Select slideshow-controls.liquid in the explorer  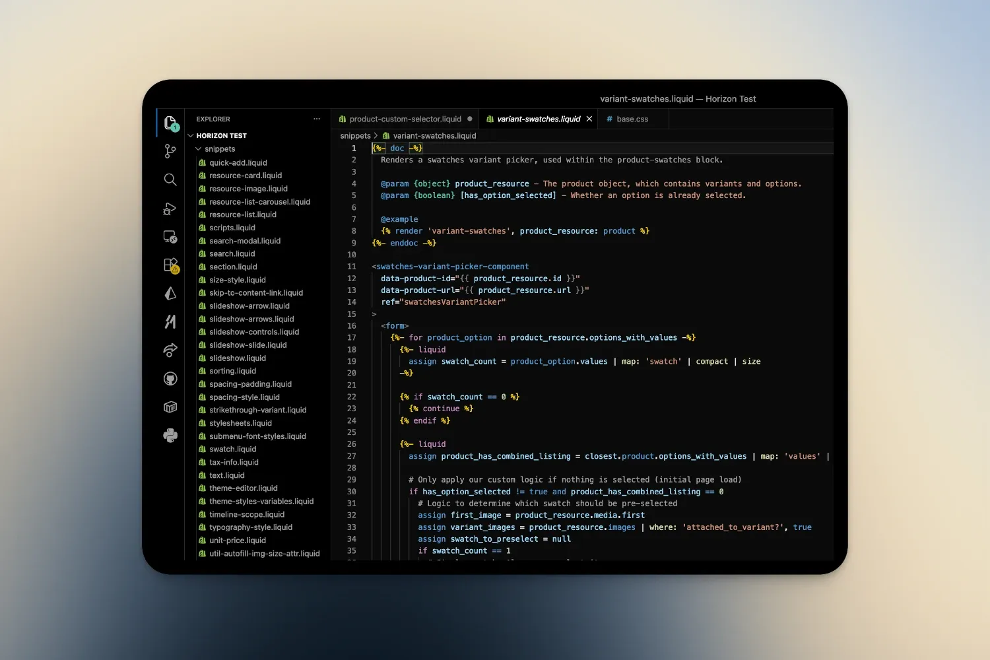254,332
